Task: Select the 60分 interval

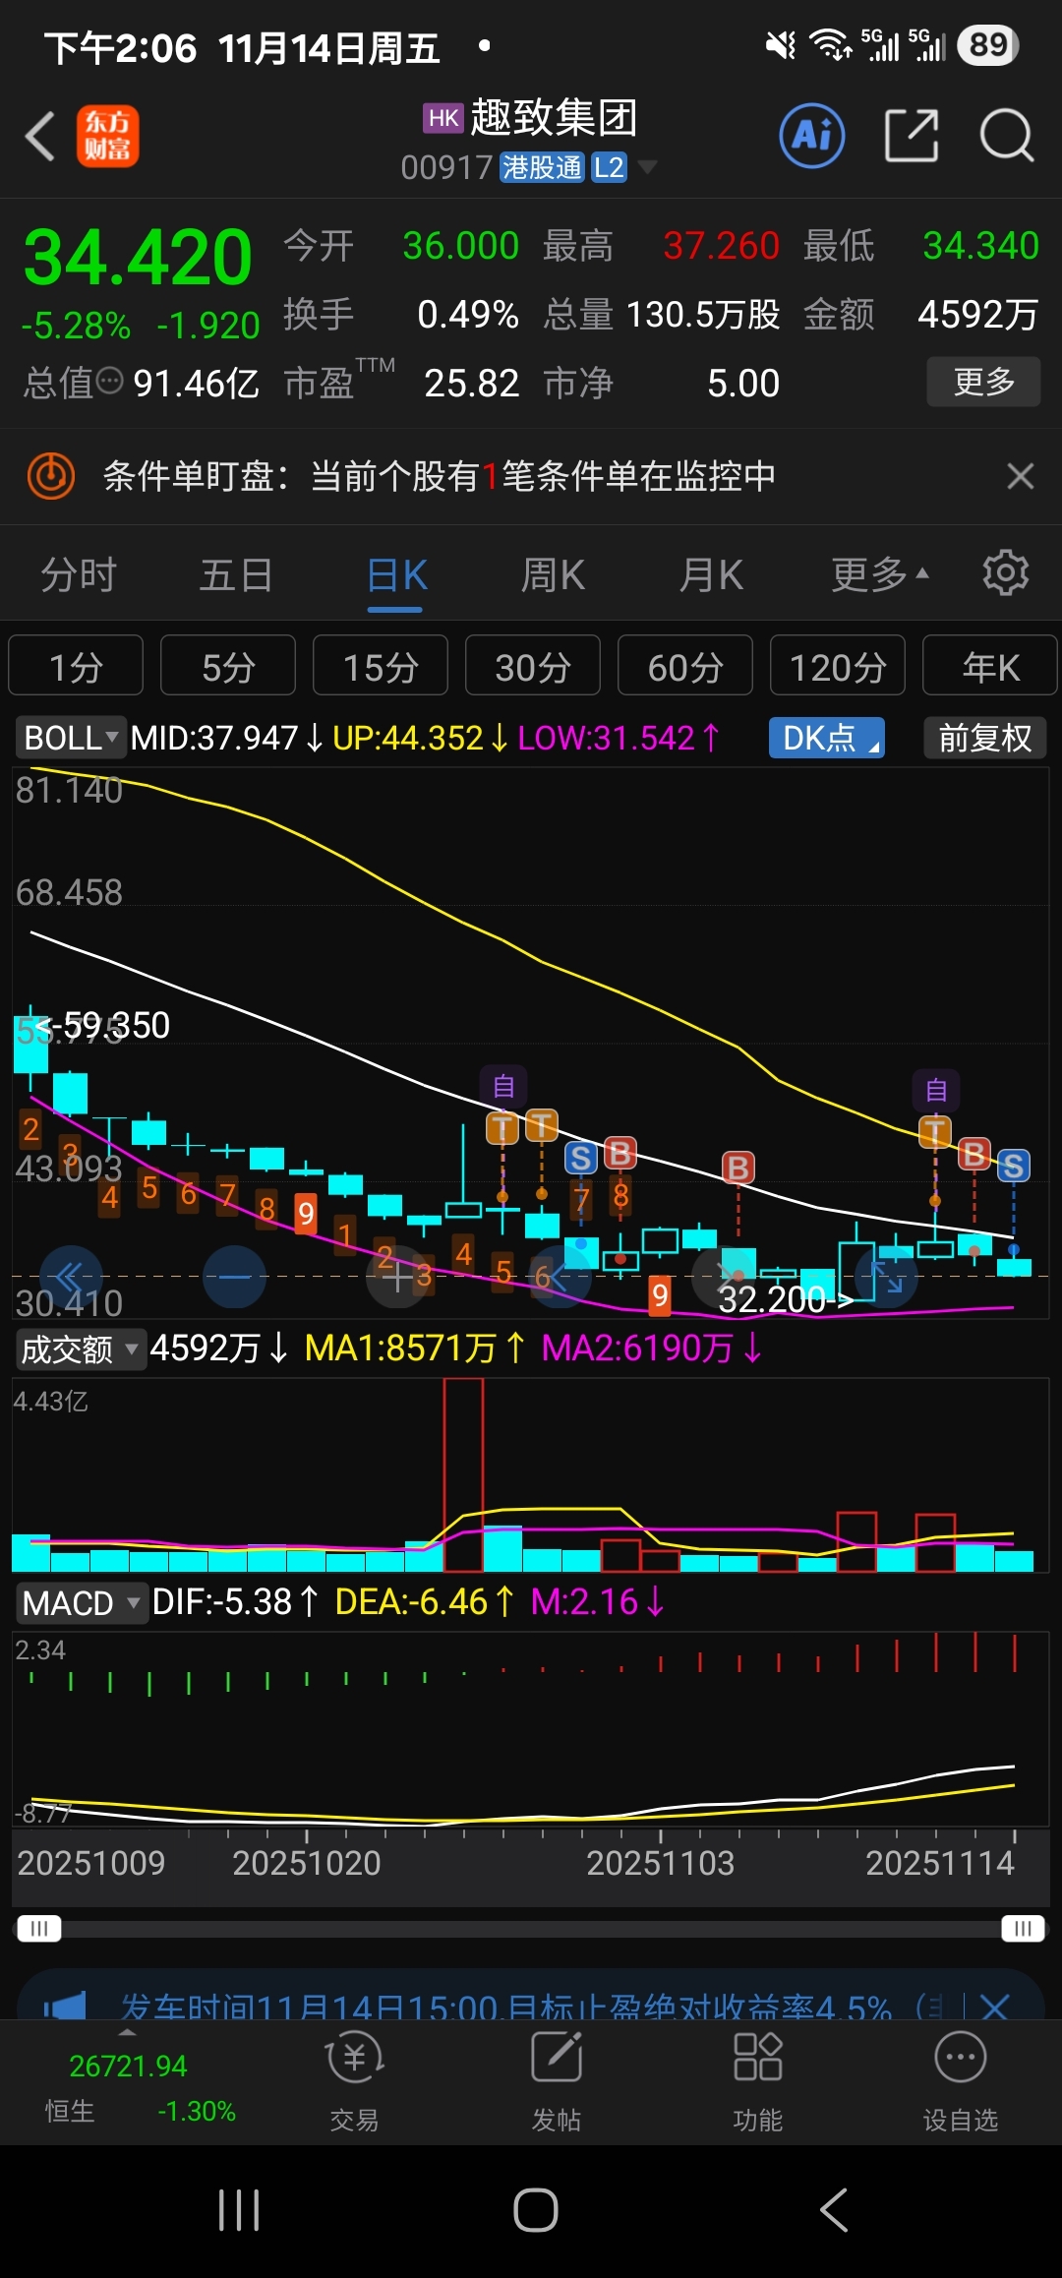Action: (x=685, y=667)
